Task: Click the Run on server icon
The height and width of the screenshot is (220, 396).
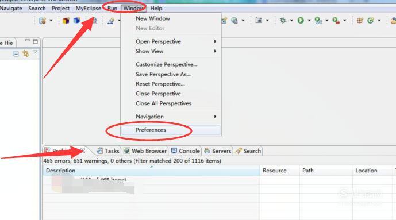Action: click(x=318, y=21)
